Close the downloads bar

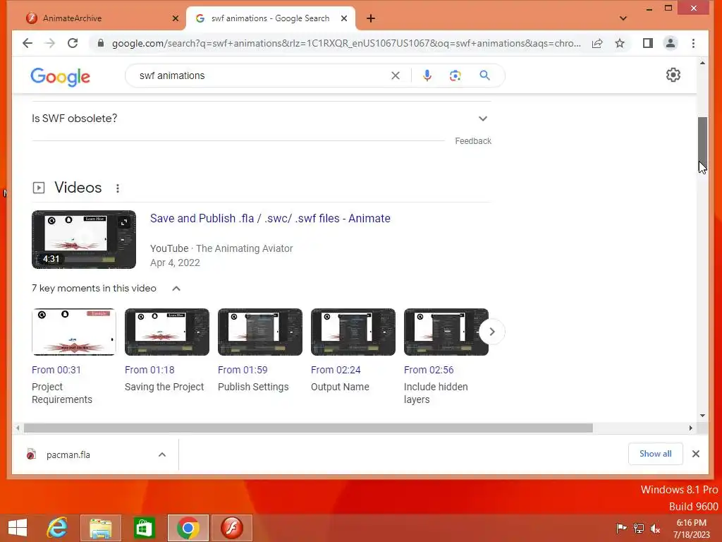pos(696,454)
